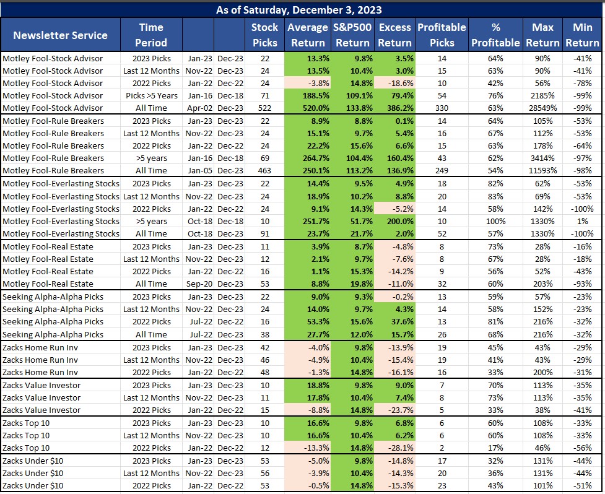Click the 11593% max return cell
Image resolution: width=605 pixels, height=494 pixels.
tap(543, 170)
